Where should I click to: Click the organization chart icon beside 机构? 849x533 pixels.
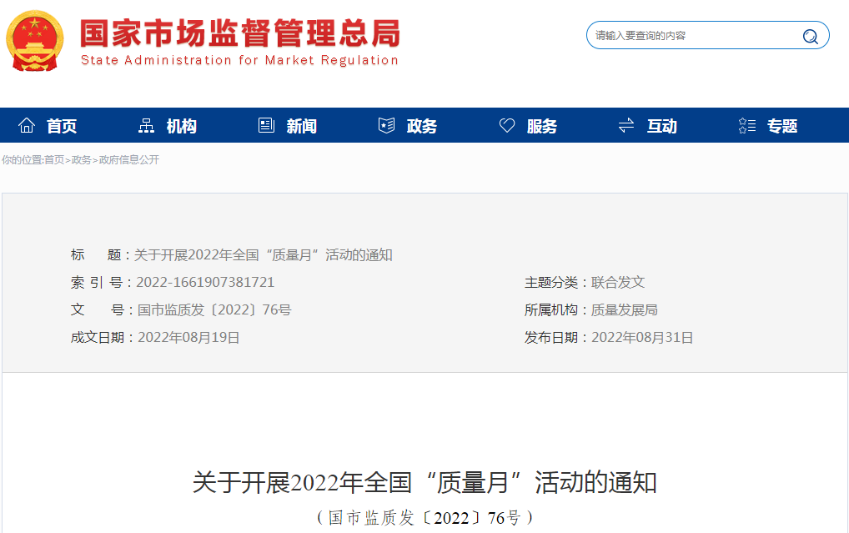click(x=146, y=126)
